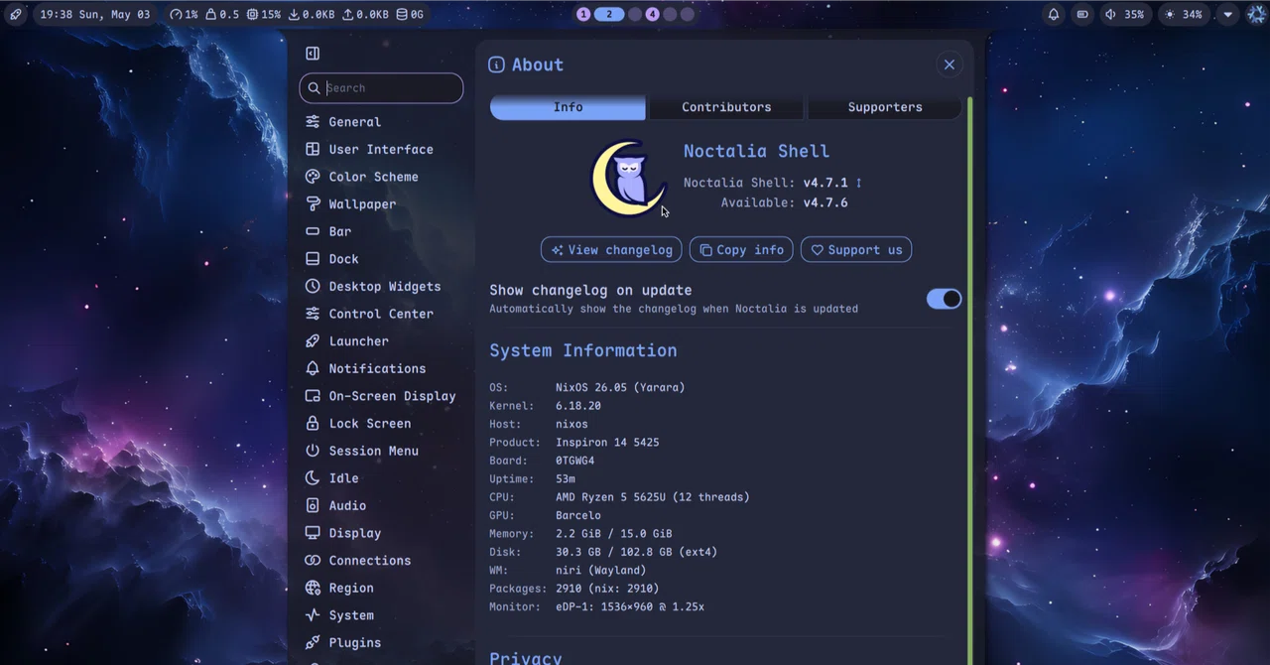This screenshot has height=665, width=1270.
Task: Click the Session Menu power icon
Action: click(x=313, y=451)
